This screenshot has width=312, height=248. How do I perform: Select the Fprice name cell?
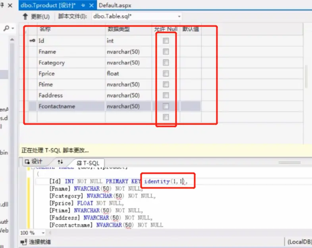[x=71, y=73]
